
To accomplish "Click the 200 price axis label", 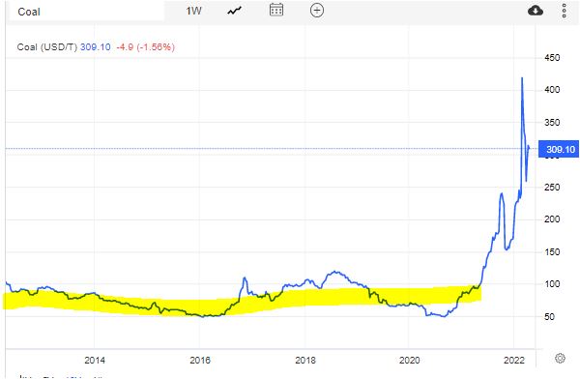I will (552, 219).
